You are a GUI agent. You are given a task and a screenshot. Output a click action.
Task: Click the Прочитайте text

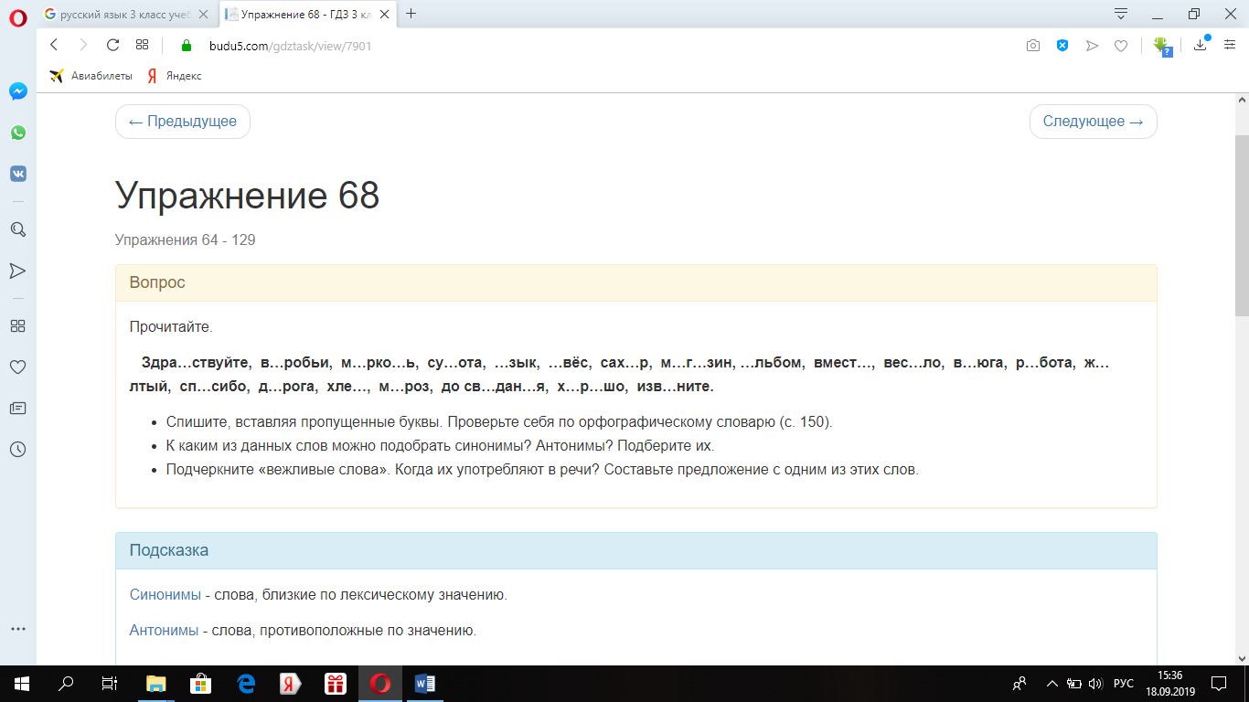click(171, 327)
